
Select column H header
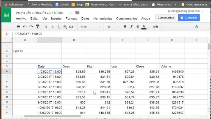(x=172, y=40)
